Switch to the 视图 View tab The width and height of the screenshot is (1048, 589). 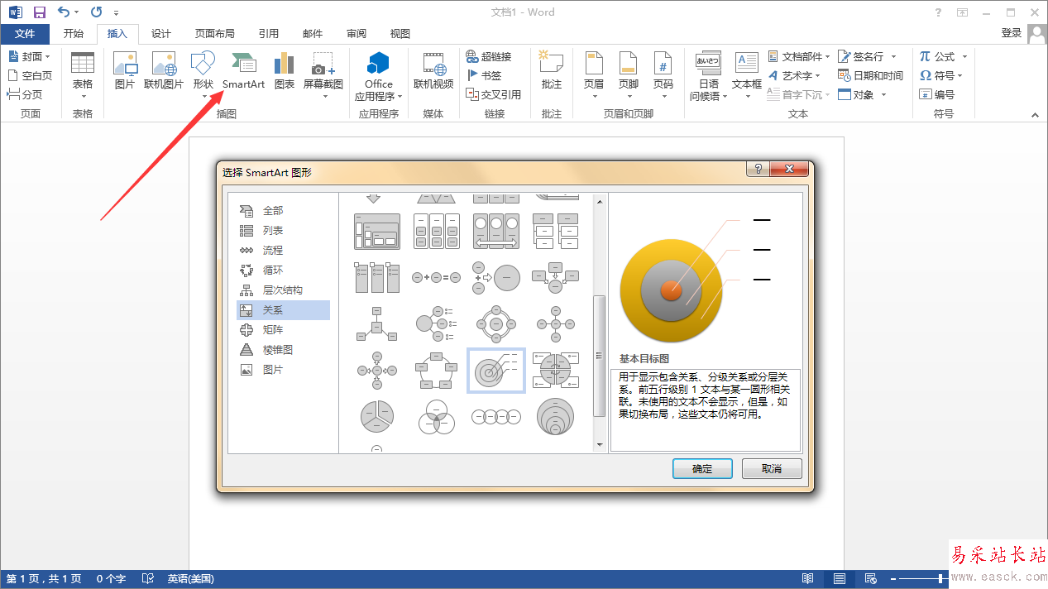tap(400, 34)
